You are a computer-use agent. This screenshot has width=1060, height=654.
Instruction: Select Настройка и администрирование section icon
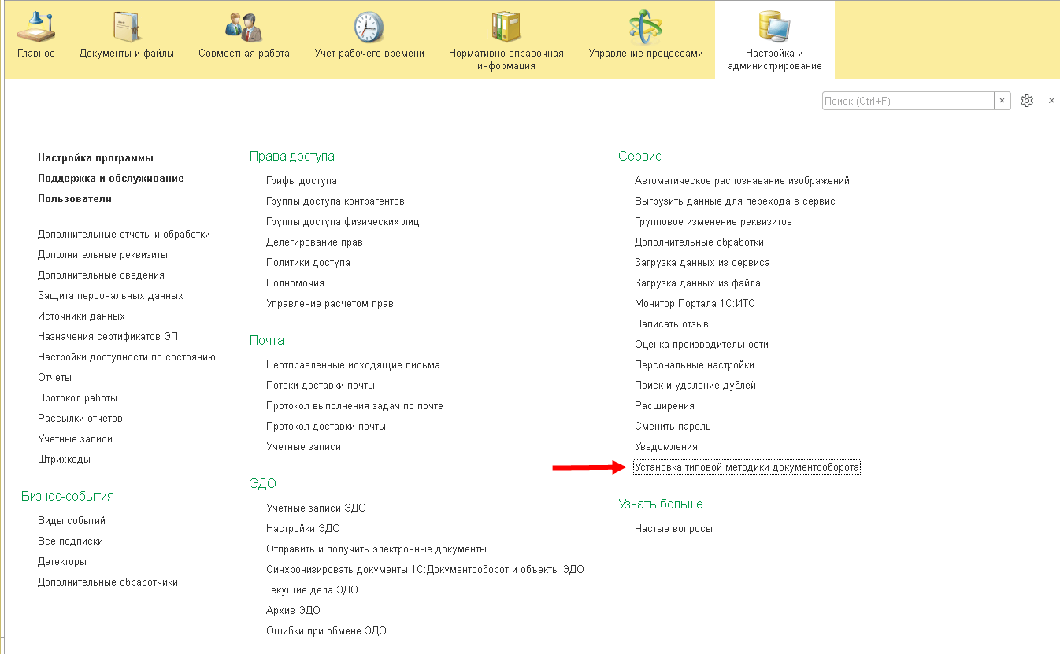point(775,28)
